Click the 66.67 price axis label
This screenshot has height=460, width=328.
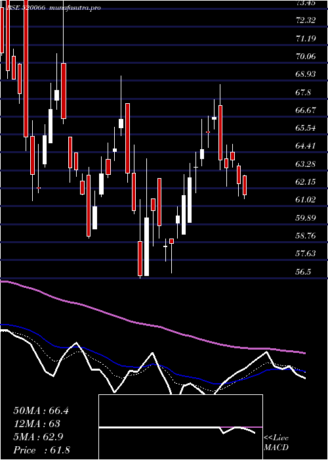306,110
